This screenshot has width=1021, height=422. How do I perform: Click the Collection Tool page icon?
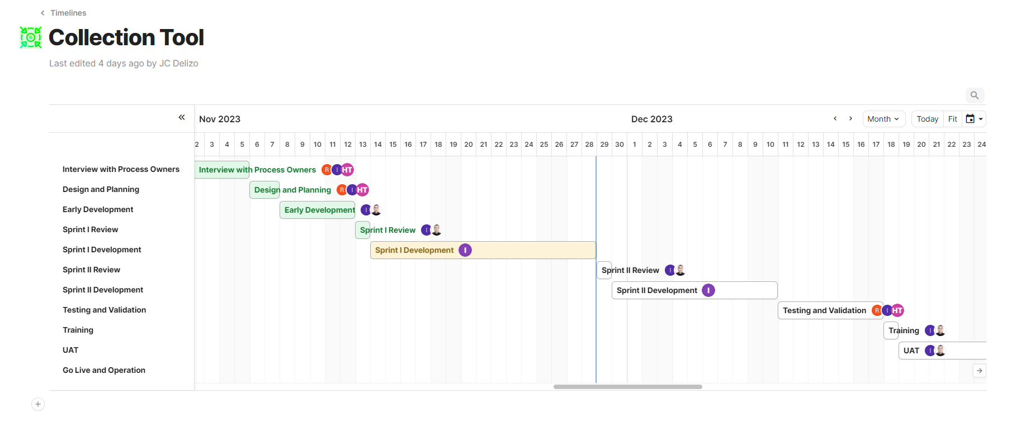click(31, 37)
